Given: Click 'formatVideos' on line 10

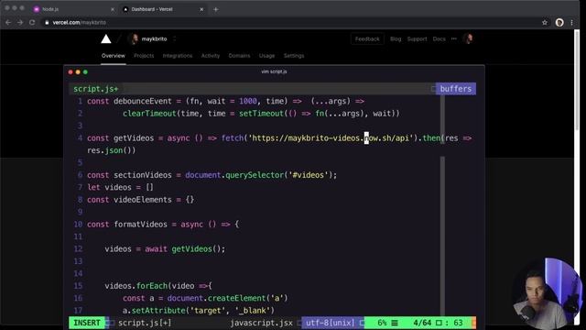Looking at the screenshot, I should click(x=140, y=225).
